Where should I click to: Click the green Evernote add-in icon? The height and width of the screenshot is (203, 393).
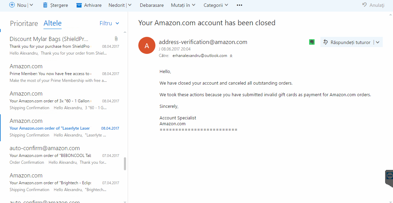(312, 42)
